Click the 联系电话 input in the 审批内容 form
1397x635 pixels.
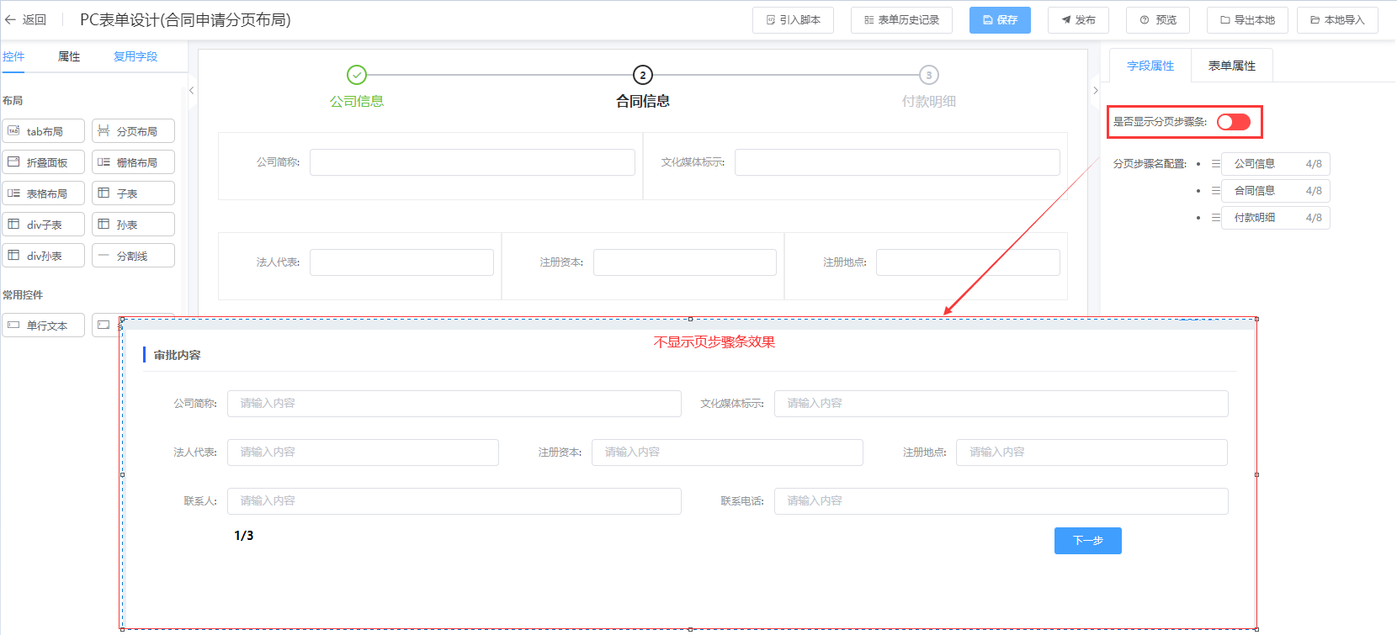pyautogui.click(x=1001, y=501)
